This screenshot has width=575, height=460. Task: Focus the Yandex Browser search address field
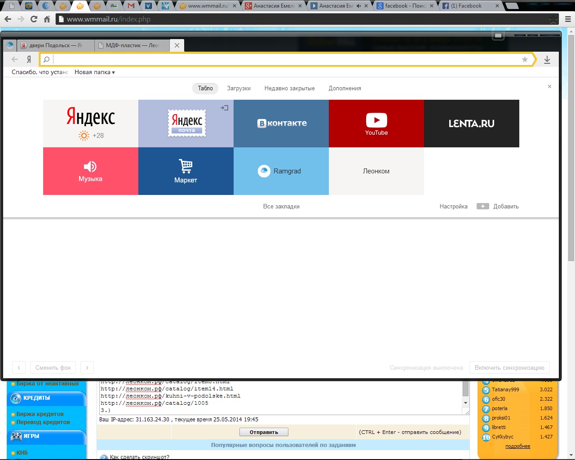287,59
